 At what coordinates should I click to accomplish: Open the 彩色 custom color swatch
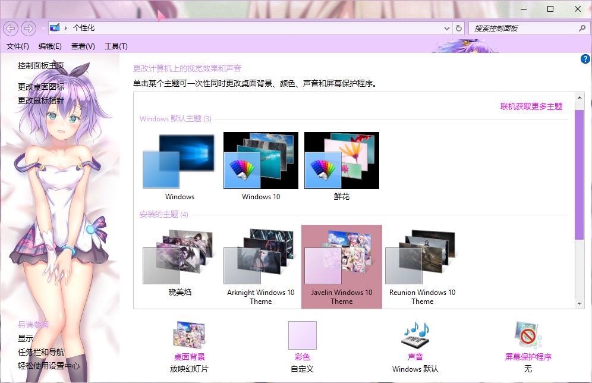[x=303, y=335]
